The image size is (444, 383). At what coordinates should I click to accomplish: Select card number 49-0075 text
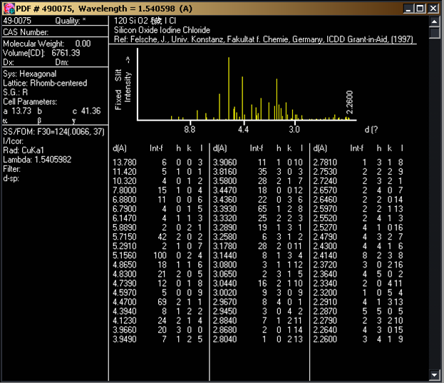pyautogui.click(x=17, y=21)
